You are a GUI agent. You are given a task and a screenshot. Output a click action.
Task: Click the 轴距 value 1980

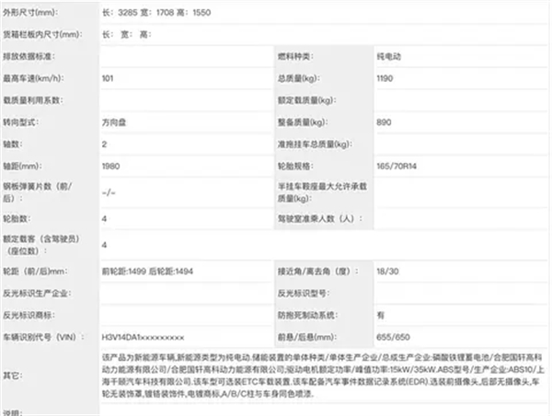[x=112, y=166]
